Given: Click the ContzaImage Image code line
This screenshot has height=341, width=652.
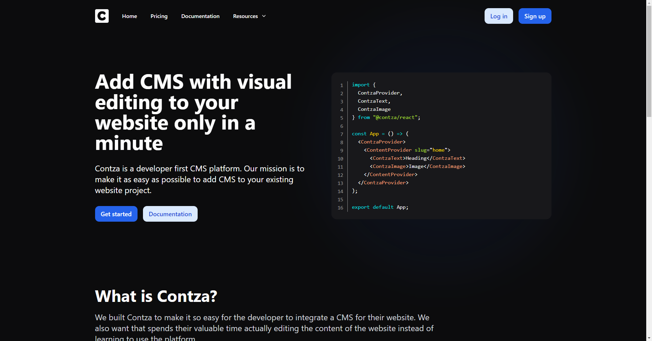Looking at the screenshot, I should pyautogui.click(x=418, y=166).
